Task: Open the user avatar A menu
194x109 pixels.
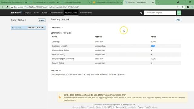Action: 179,13
